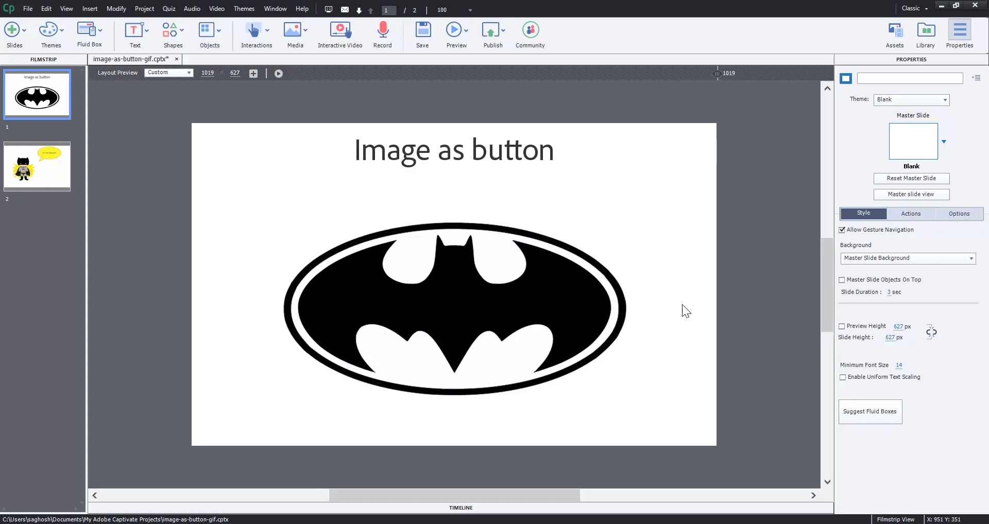This screenshot has width=989, height=524.
Task: Uncheck Allow Gesture Navigation
Action: pos(842,230)
